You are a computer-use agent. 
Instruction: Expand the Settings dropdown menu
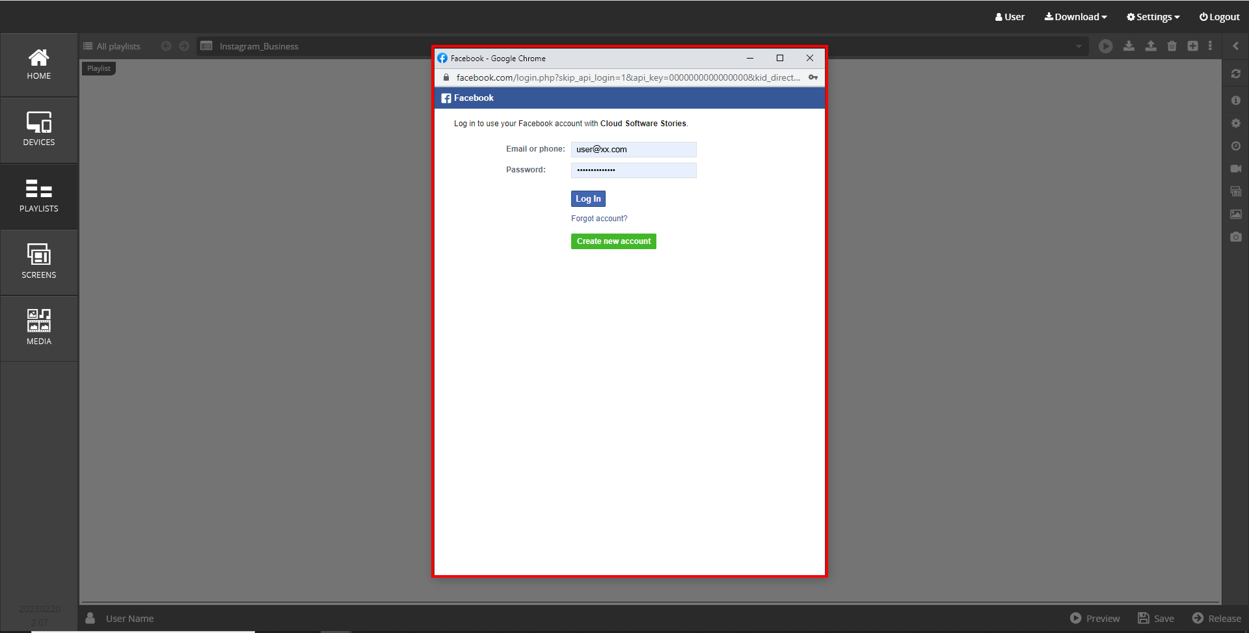point(1153,17)
